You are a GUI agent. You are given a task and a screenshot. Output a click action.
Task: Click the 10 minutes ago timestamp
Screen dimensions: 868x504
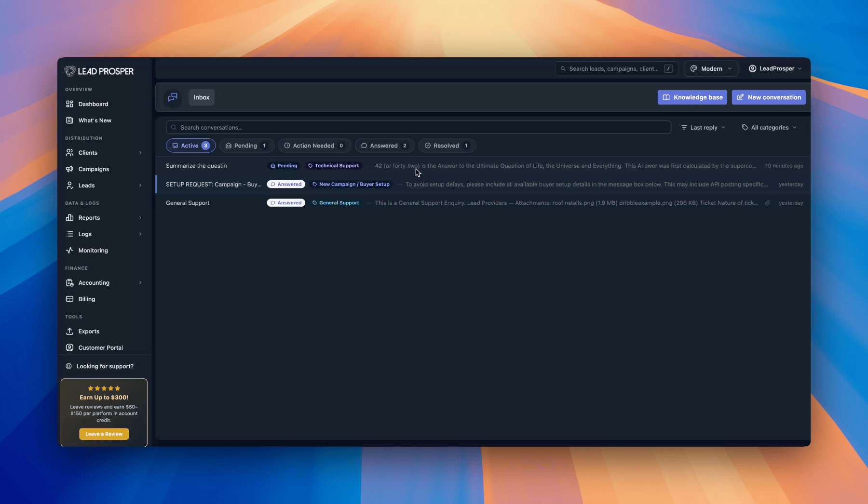click(x=784, y=166)
